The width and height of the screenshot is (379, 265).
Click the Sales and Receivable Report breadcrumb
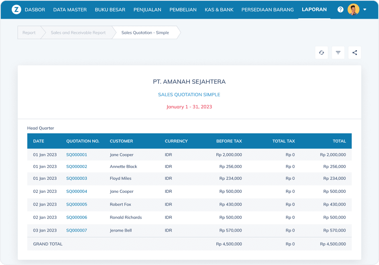click(78, 32)
